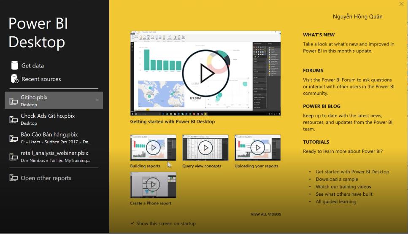
Task: Click the icon next to Open other reports
Action: click(14, 178)
